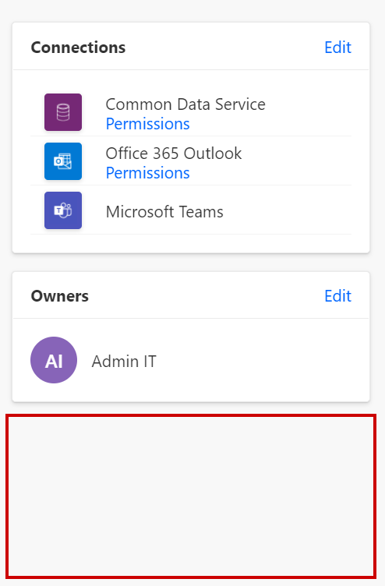Open Permissions under Office 365 Outlook
Screen dimensions: 385x586
(x=147, y=173)
